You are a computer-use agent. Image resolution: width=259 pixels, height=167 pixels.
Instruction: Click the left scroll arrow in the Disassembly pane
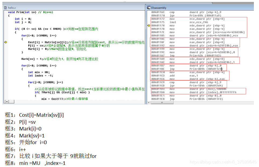click(149, 103)
